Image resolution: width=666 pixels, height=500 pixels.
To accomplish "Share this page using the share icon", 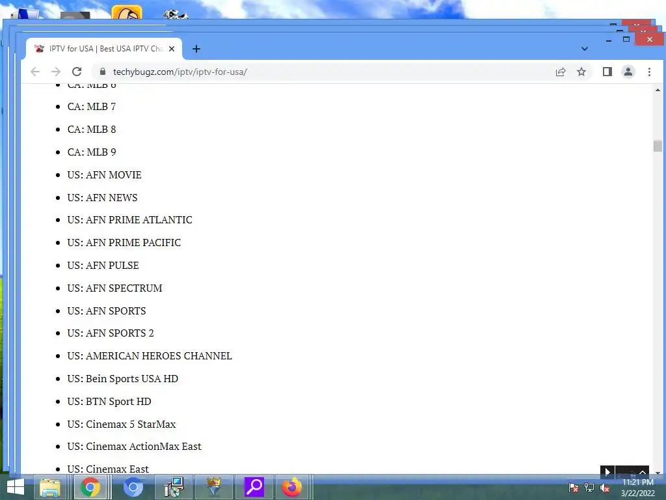I will [x=561, y=72].
